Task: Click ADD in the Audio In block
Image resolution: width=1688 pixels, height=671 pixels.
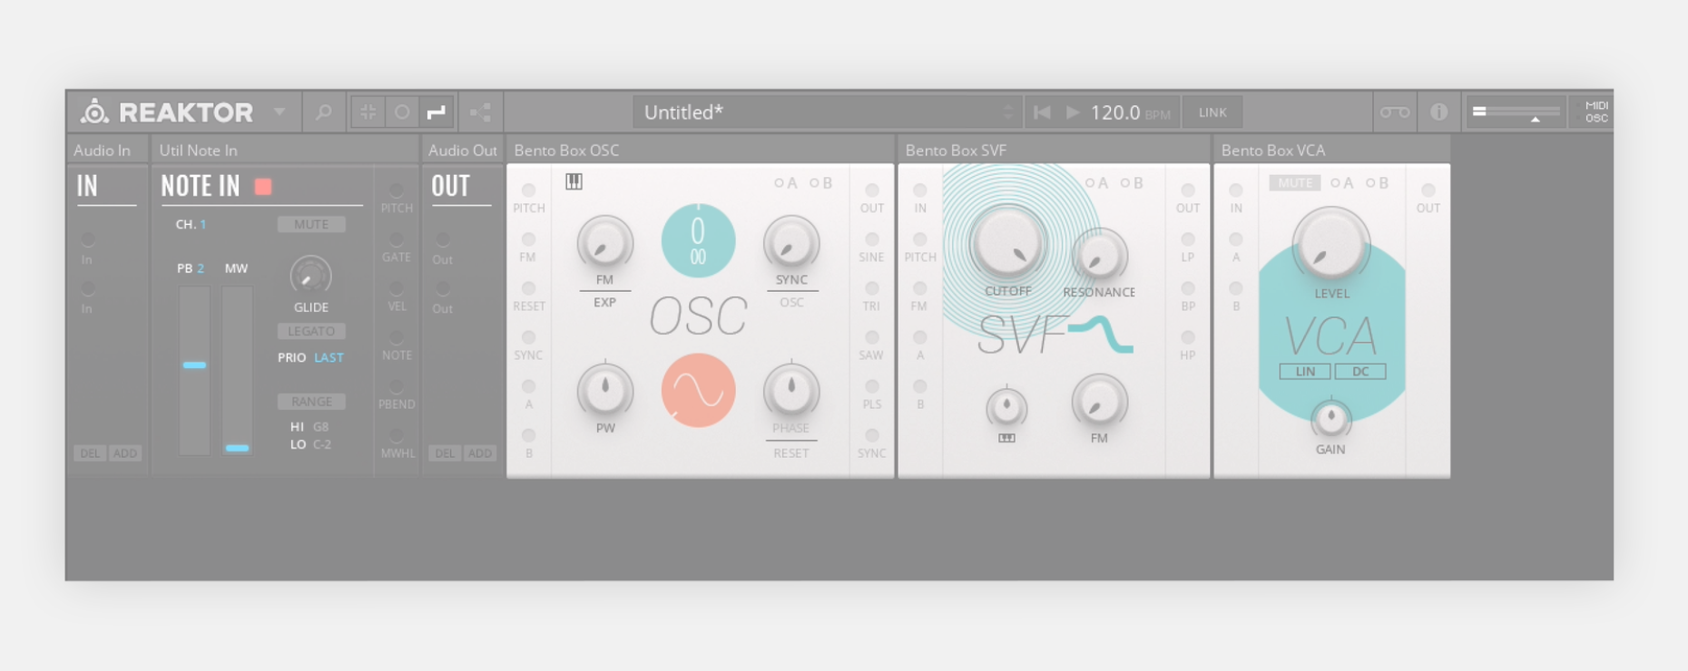Action: pos(125,453)
